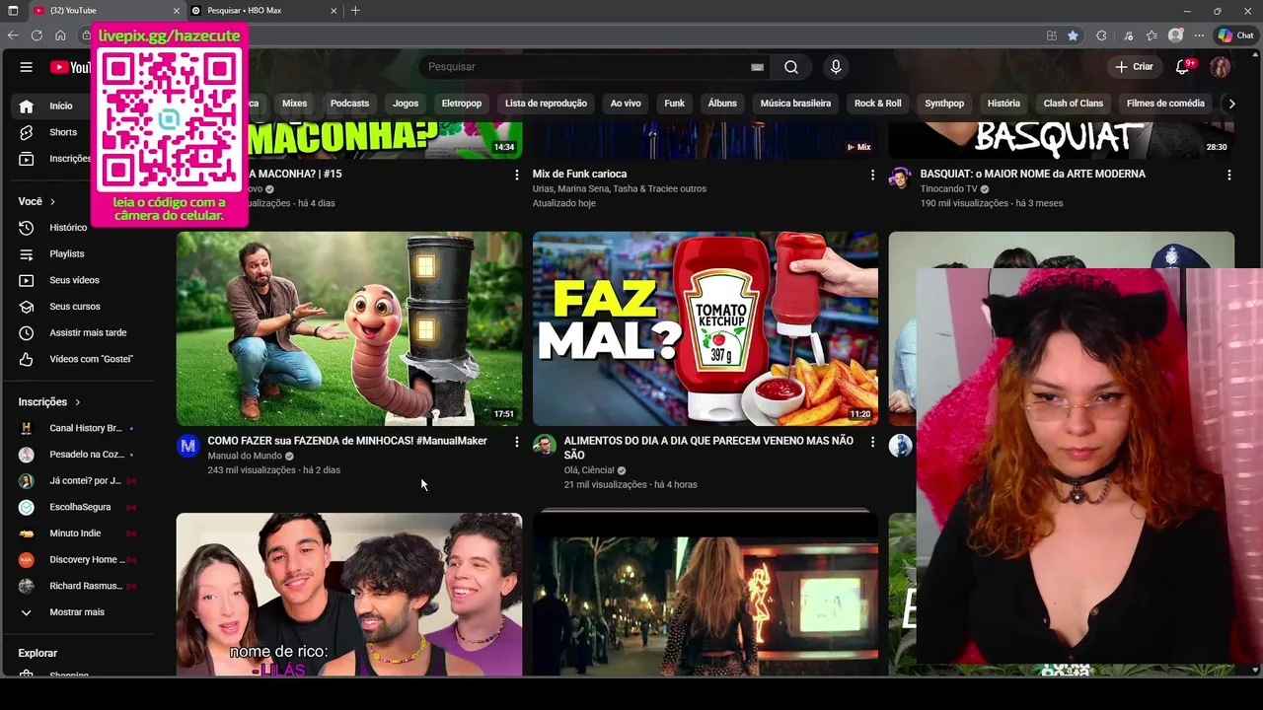Image resolution: width=1263 pixels, height=710 pixels.
Task: Open the notifications bell
Action: click(1183, 67)
